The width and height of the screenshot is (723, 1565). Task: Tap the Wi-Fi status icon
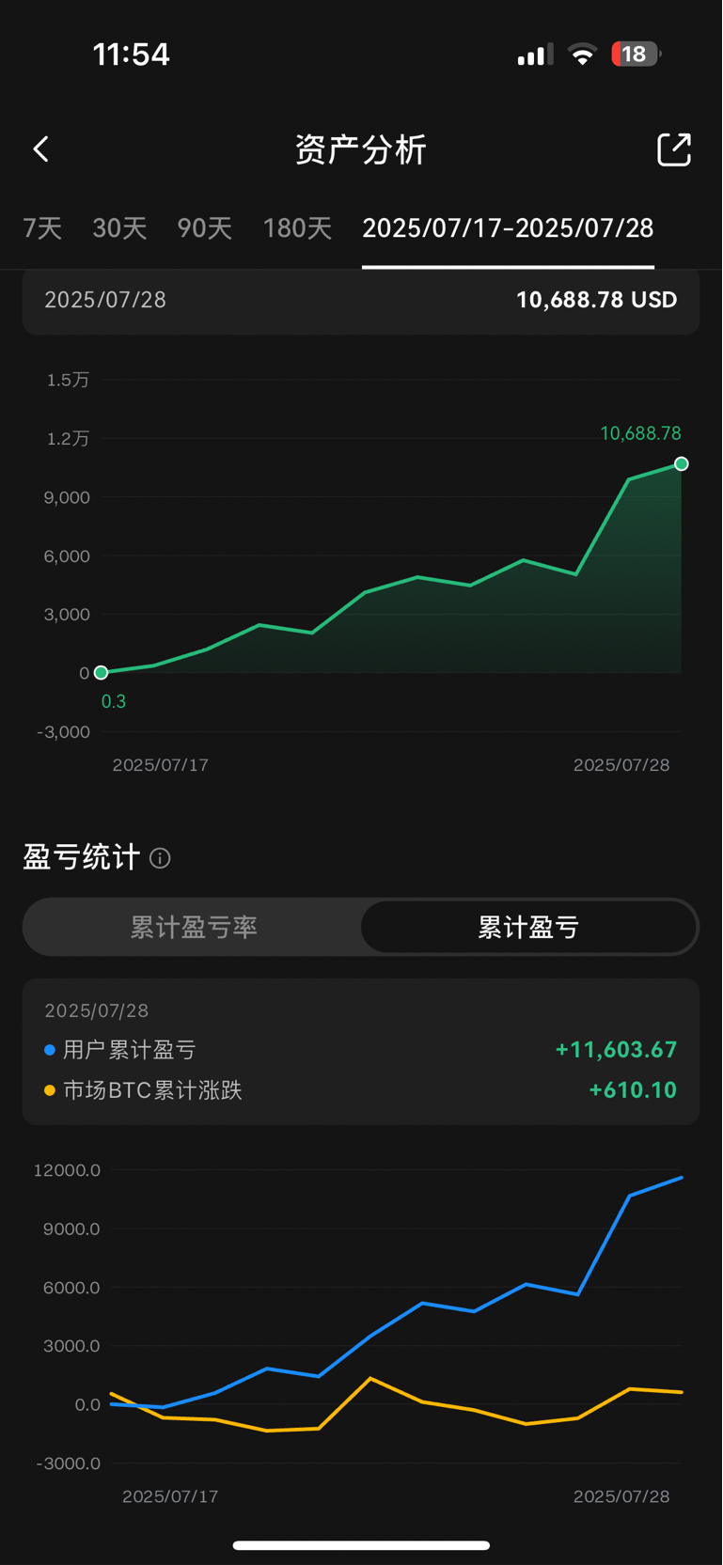[x=583, y=55]
